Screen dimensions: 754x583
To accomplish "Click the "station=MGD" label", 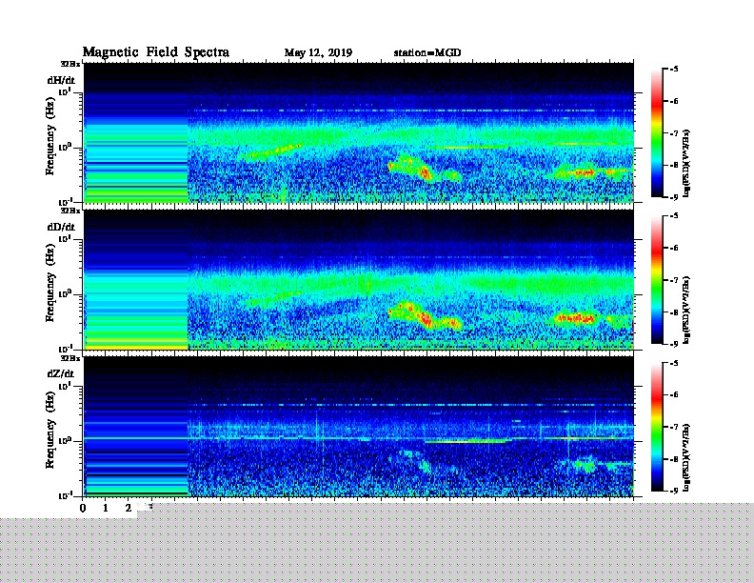I will click(427, 52).
